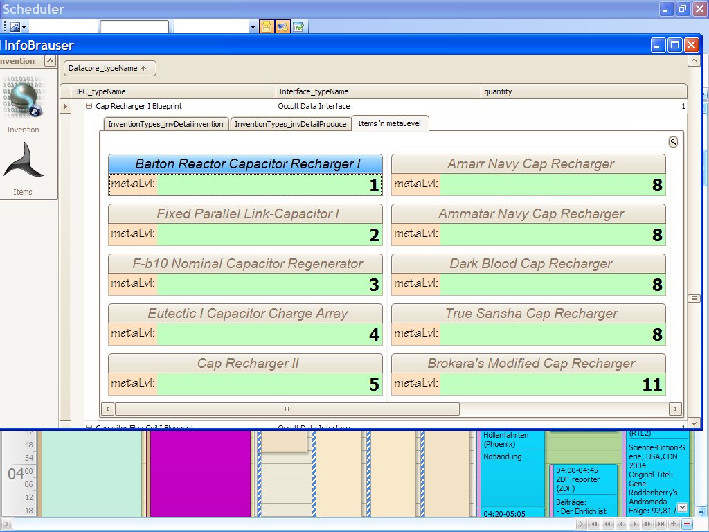Click the 04:00 time ruler label
Image resolution: width=709 pixels, height=532 pixels.
20,474
